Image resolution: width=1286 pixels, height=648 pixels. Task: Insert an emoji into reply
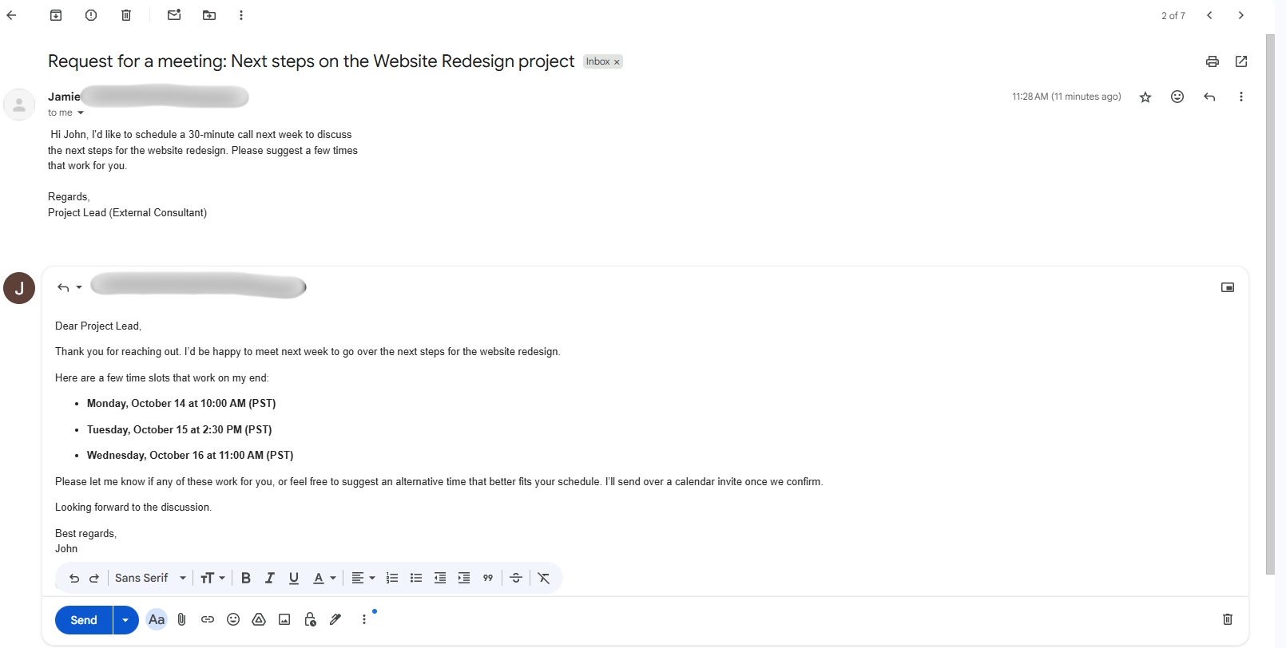point(233,619)
